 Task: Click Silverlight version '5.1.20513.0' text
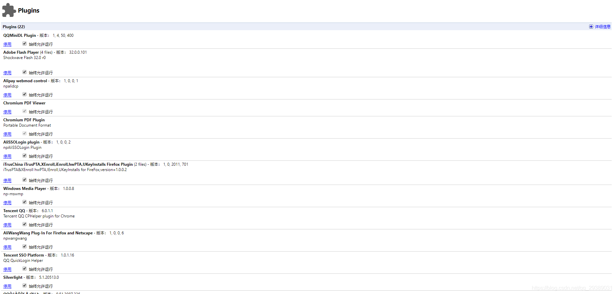[x=49, y=277]
